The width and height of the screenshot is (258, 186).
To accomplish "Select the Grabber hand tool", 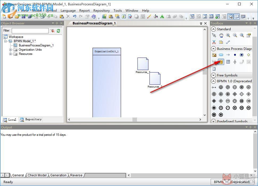I will 221,35.
